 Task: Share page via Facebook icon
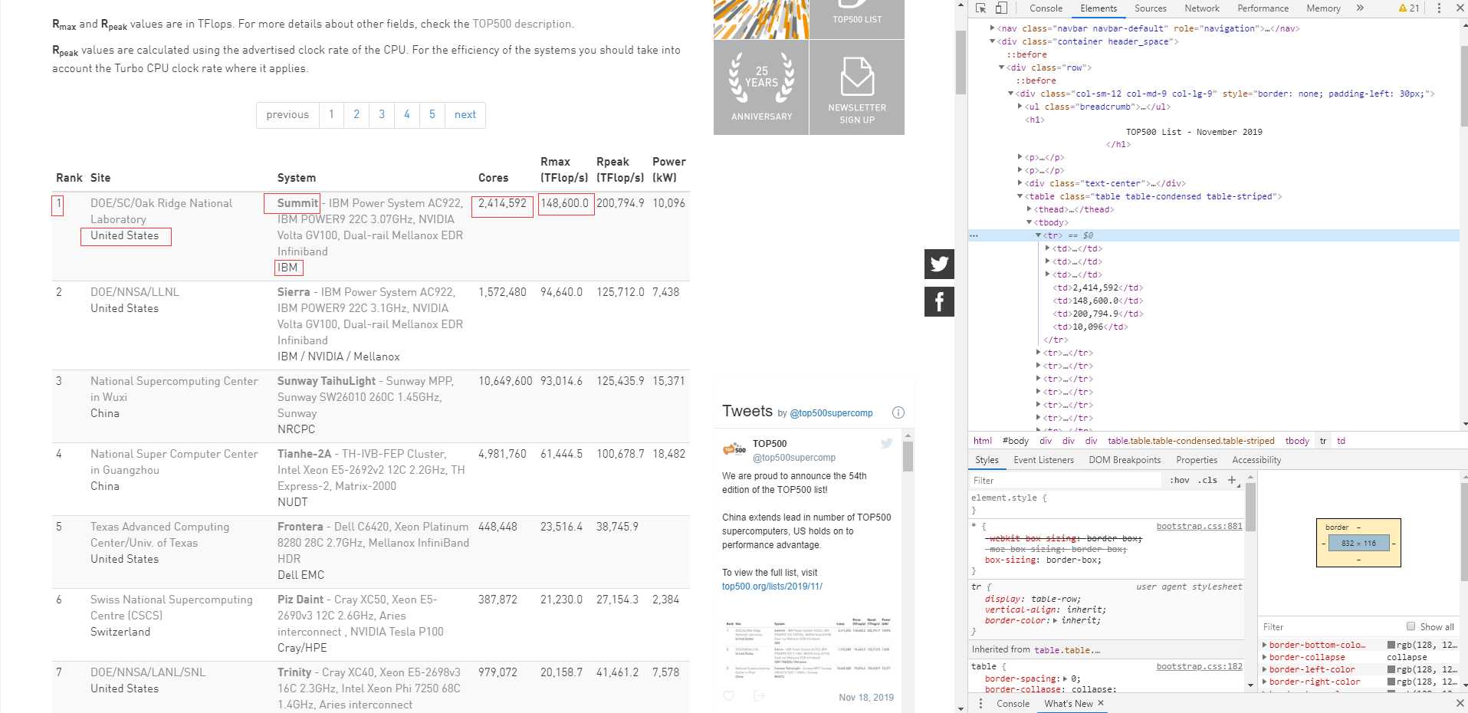[939, 302]
